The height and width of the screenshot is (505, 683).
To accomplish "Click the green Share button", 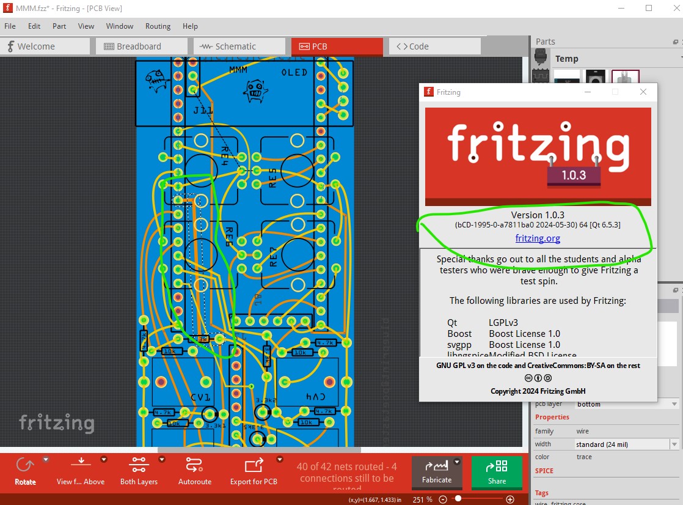I will coord(497,472).
